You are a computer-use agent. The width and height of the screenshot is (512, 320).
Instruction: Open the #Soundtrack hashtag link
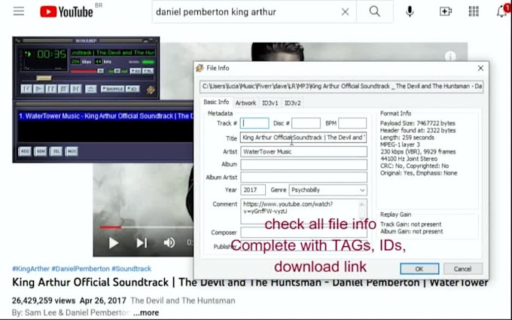click(x=131, y=269)
